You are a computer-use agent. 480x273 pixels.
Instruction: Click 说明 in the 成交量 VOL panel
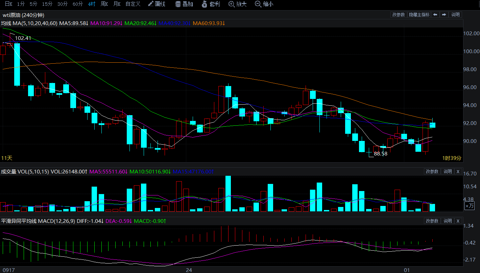[448, 171]
